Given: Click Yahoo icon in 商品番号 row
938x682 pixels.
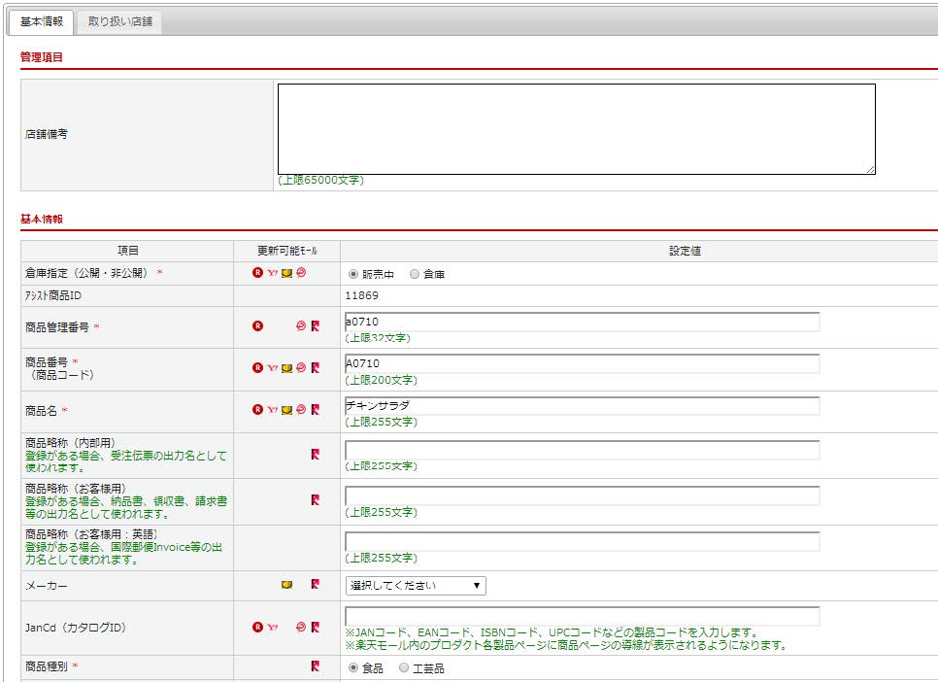Looking at the screenshot, I should click(x=272, y=367).
